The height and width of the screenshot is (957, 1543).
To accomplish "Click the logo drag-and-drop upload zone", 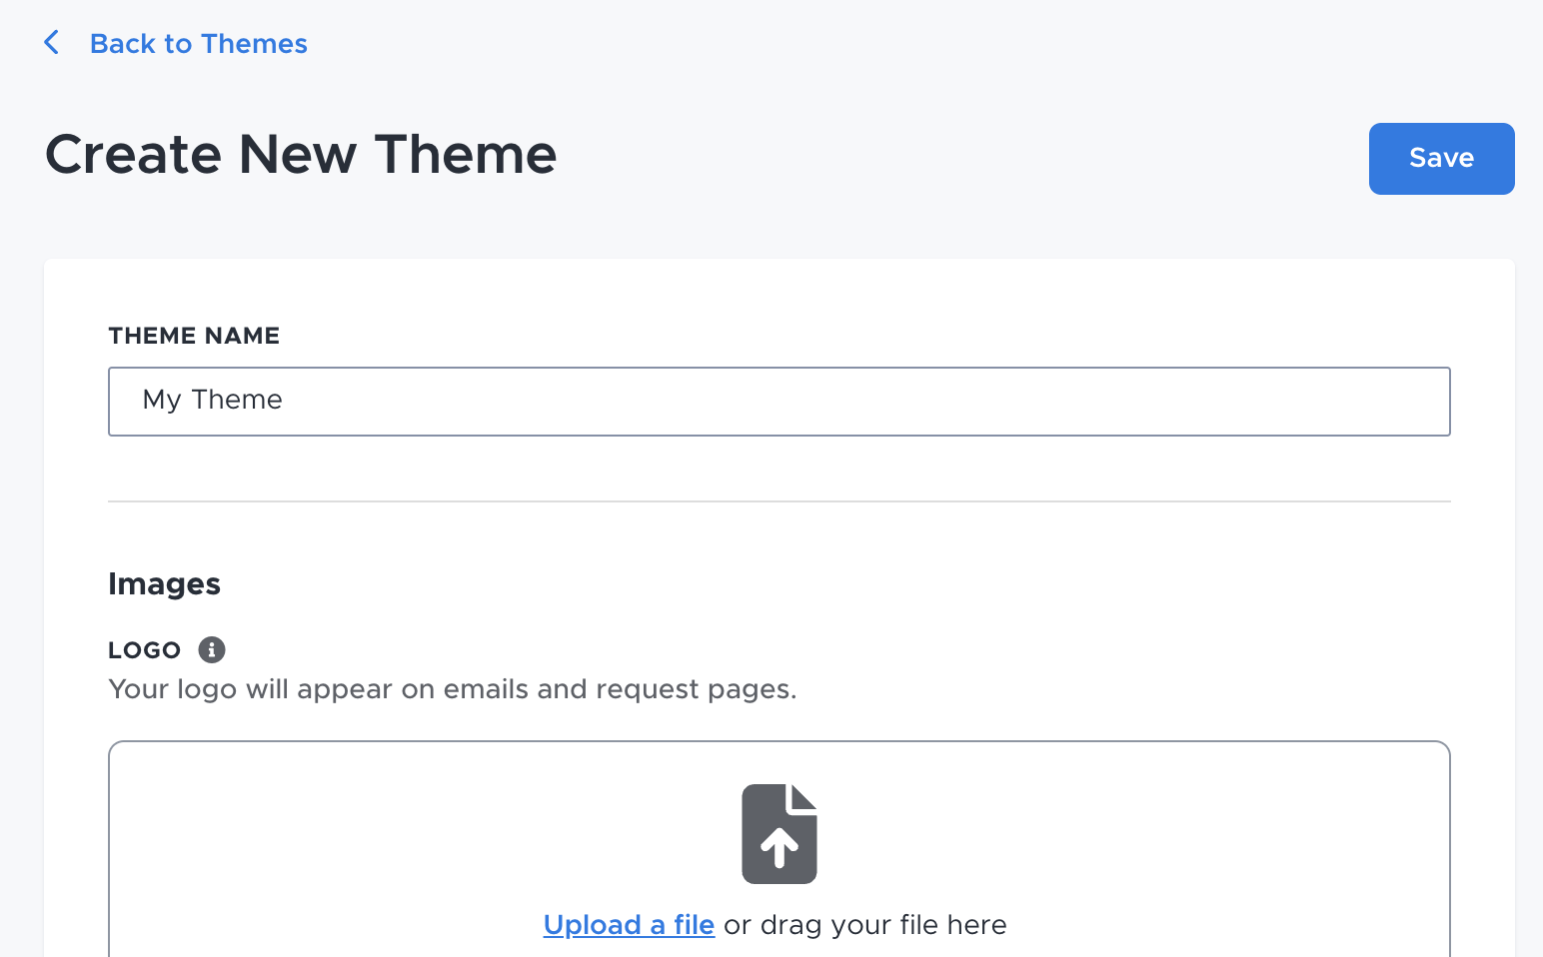I will tap(779, 849).
